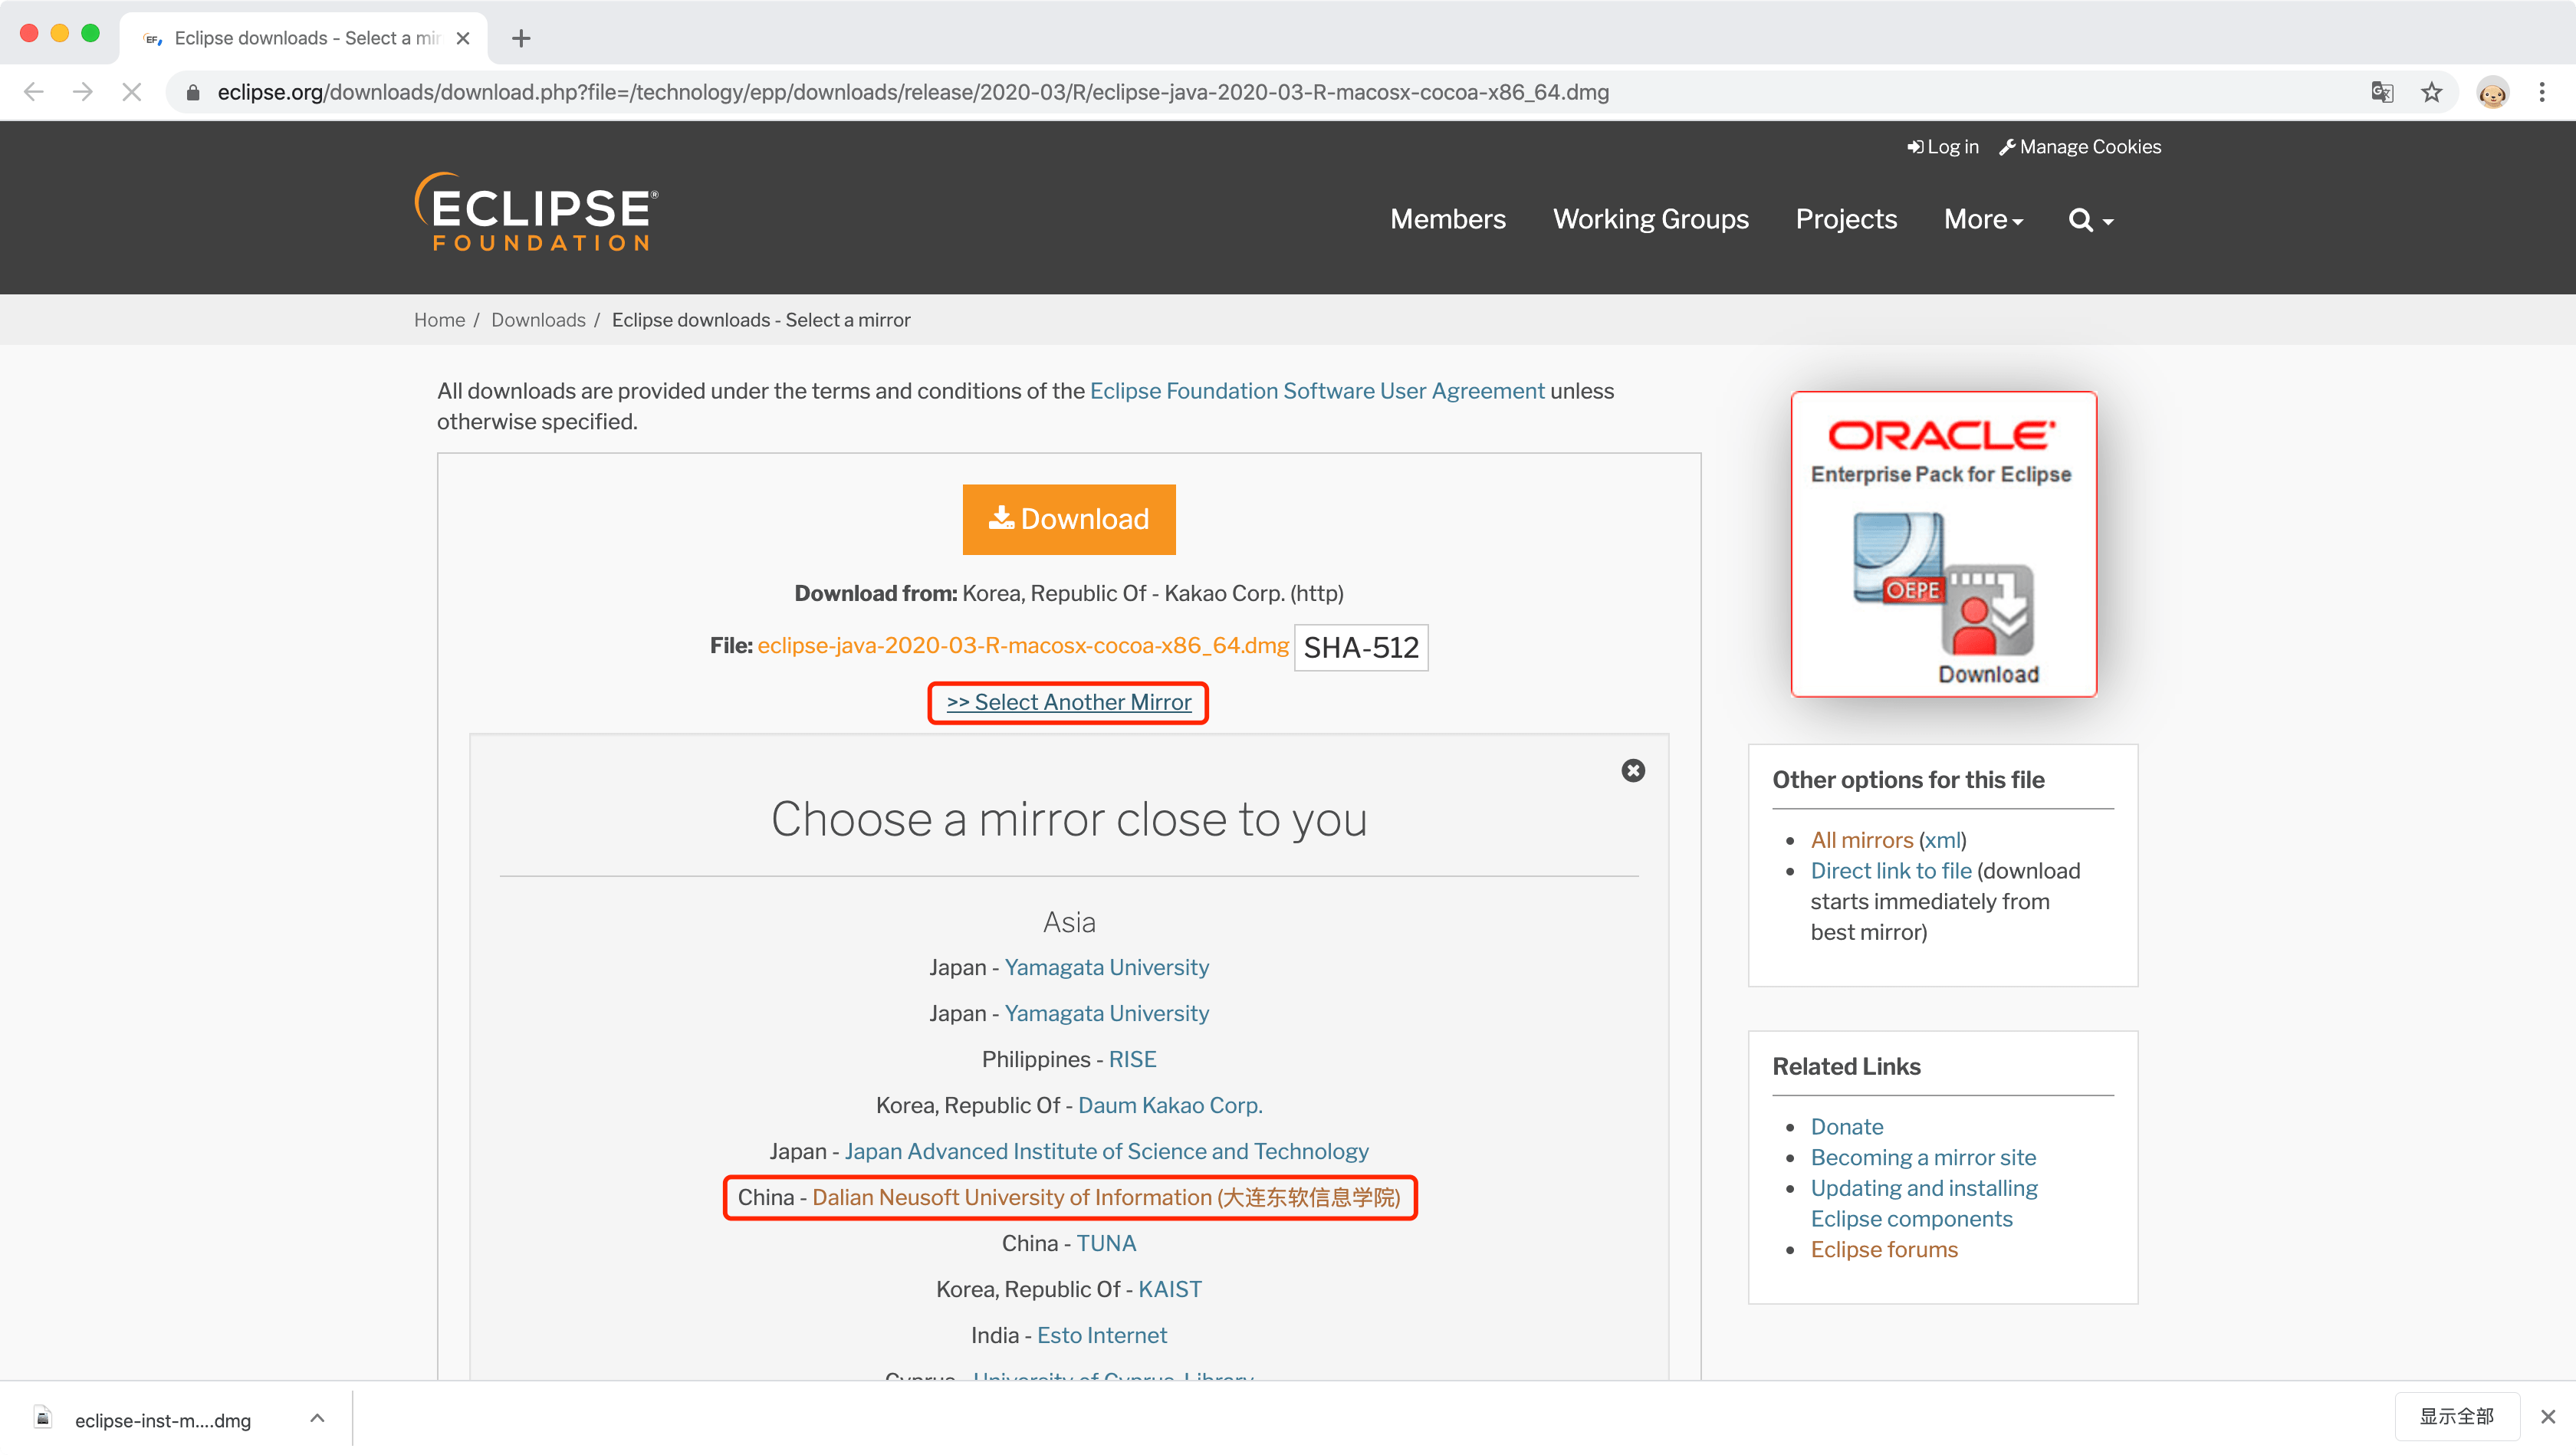This screenshot has height=1455, width=2576.
Task: Click 显示全部 show all downloads button
Action: coord(2456,1417)
